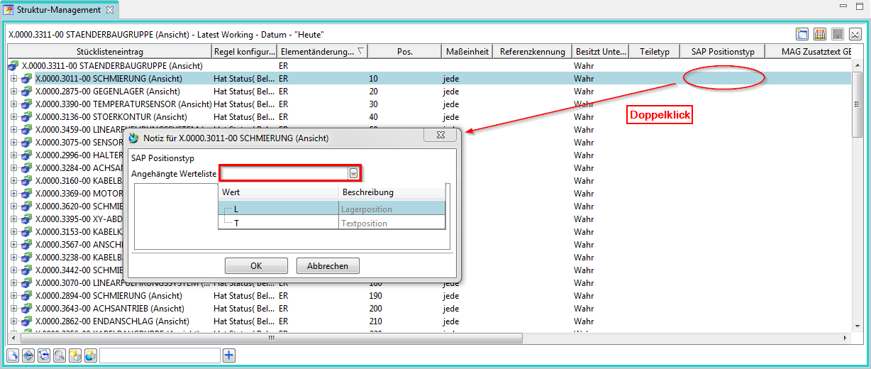The width and height of the screenshot is (871, 369).
Task: Click the first page-with-arrow icon at bottom left
Action: click(x=13, y=355)
